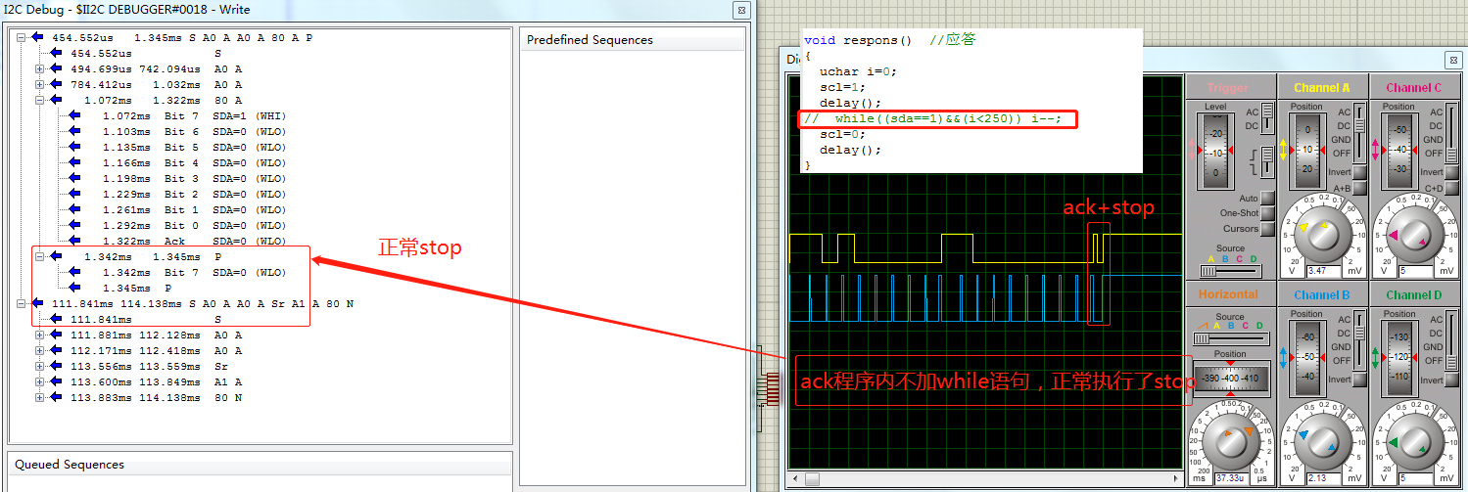The image size is (1468, 492).
Task: Select the 454.552us S start entry
Action: coord(145,53)
